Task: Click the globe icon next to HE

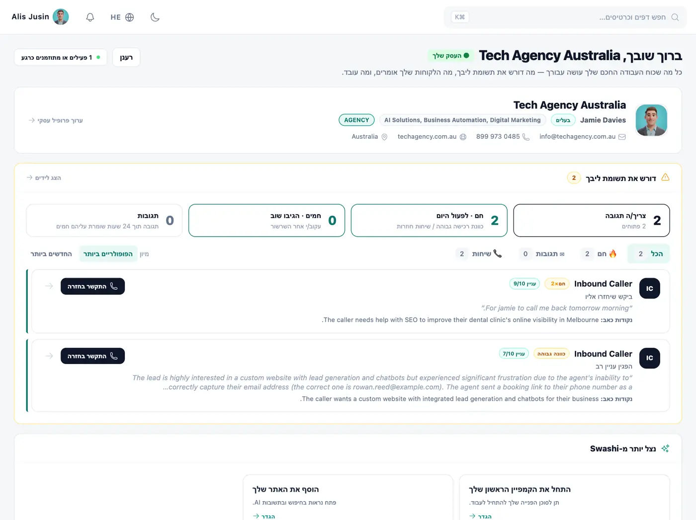Action: [x=130, y=17]
